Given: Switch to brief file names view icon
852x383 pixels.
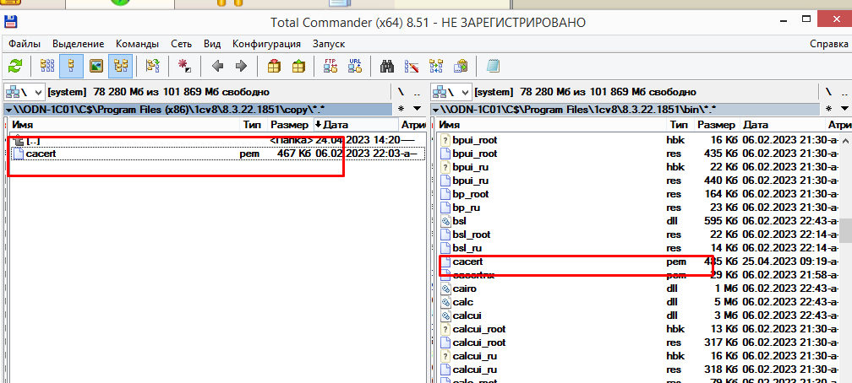Looking at the screenshot, I should tap(47, 66).
